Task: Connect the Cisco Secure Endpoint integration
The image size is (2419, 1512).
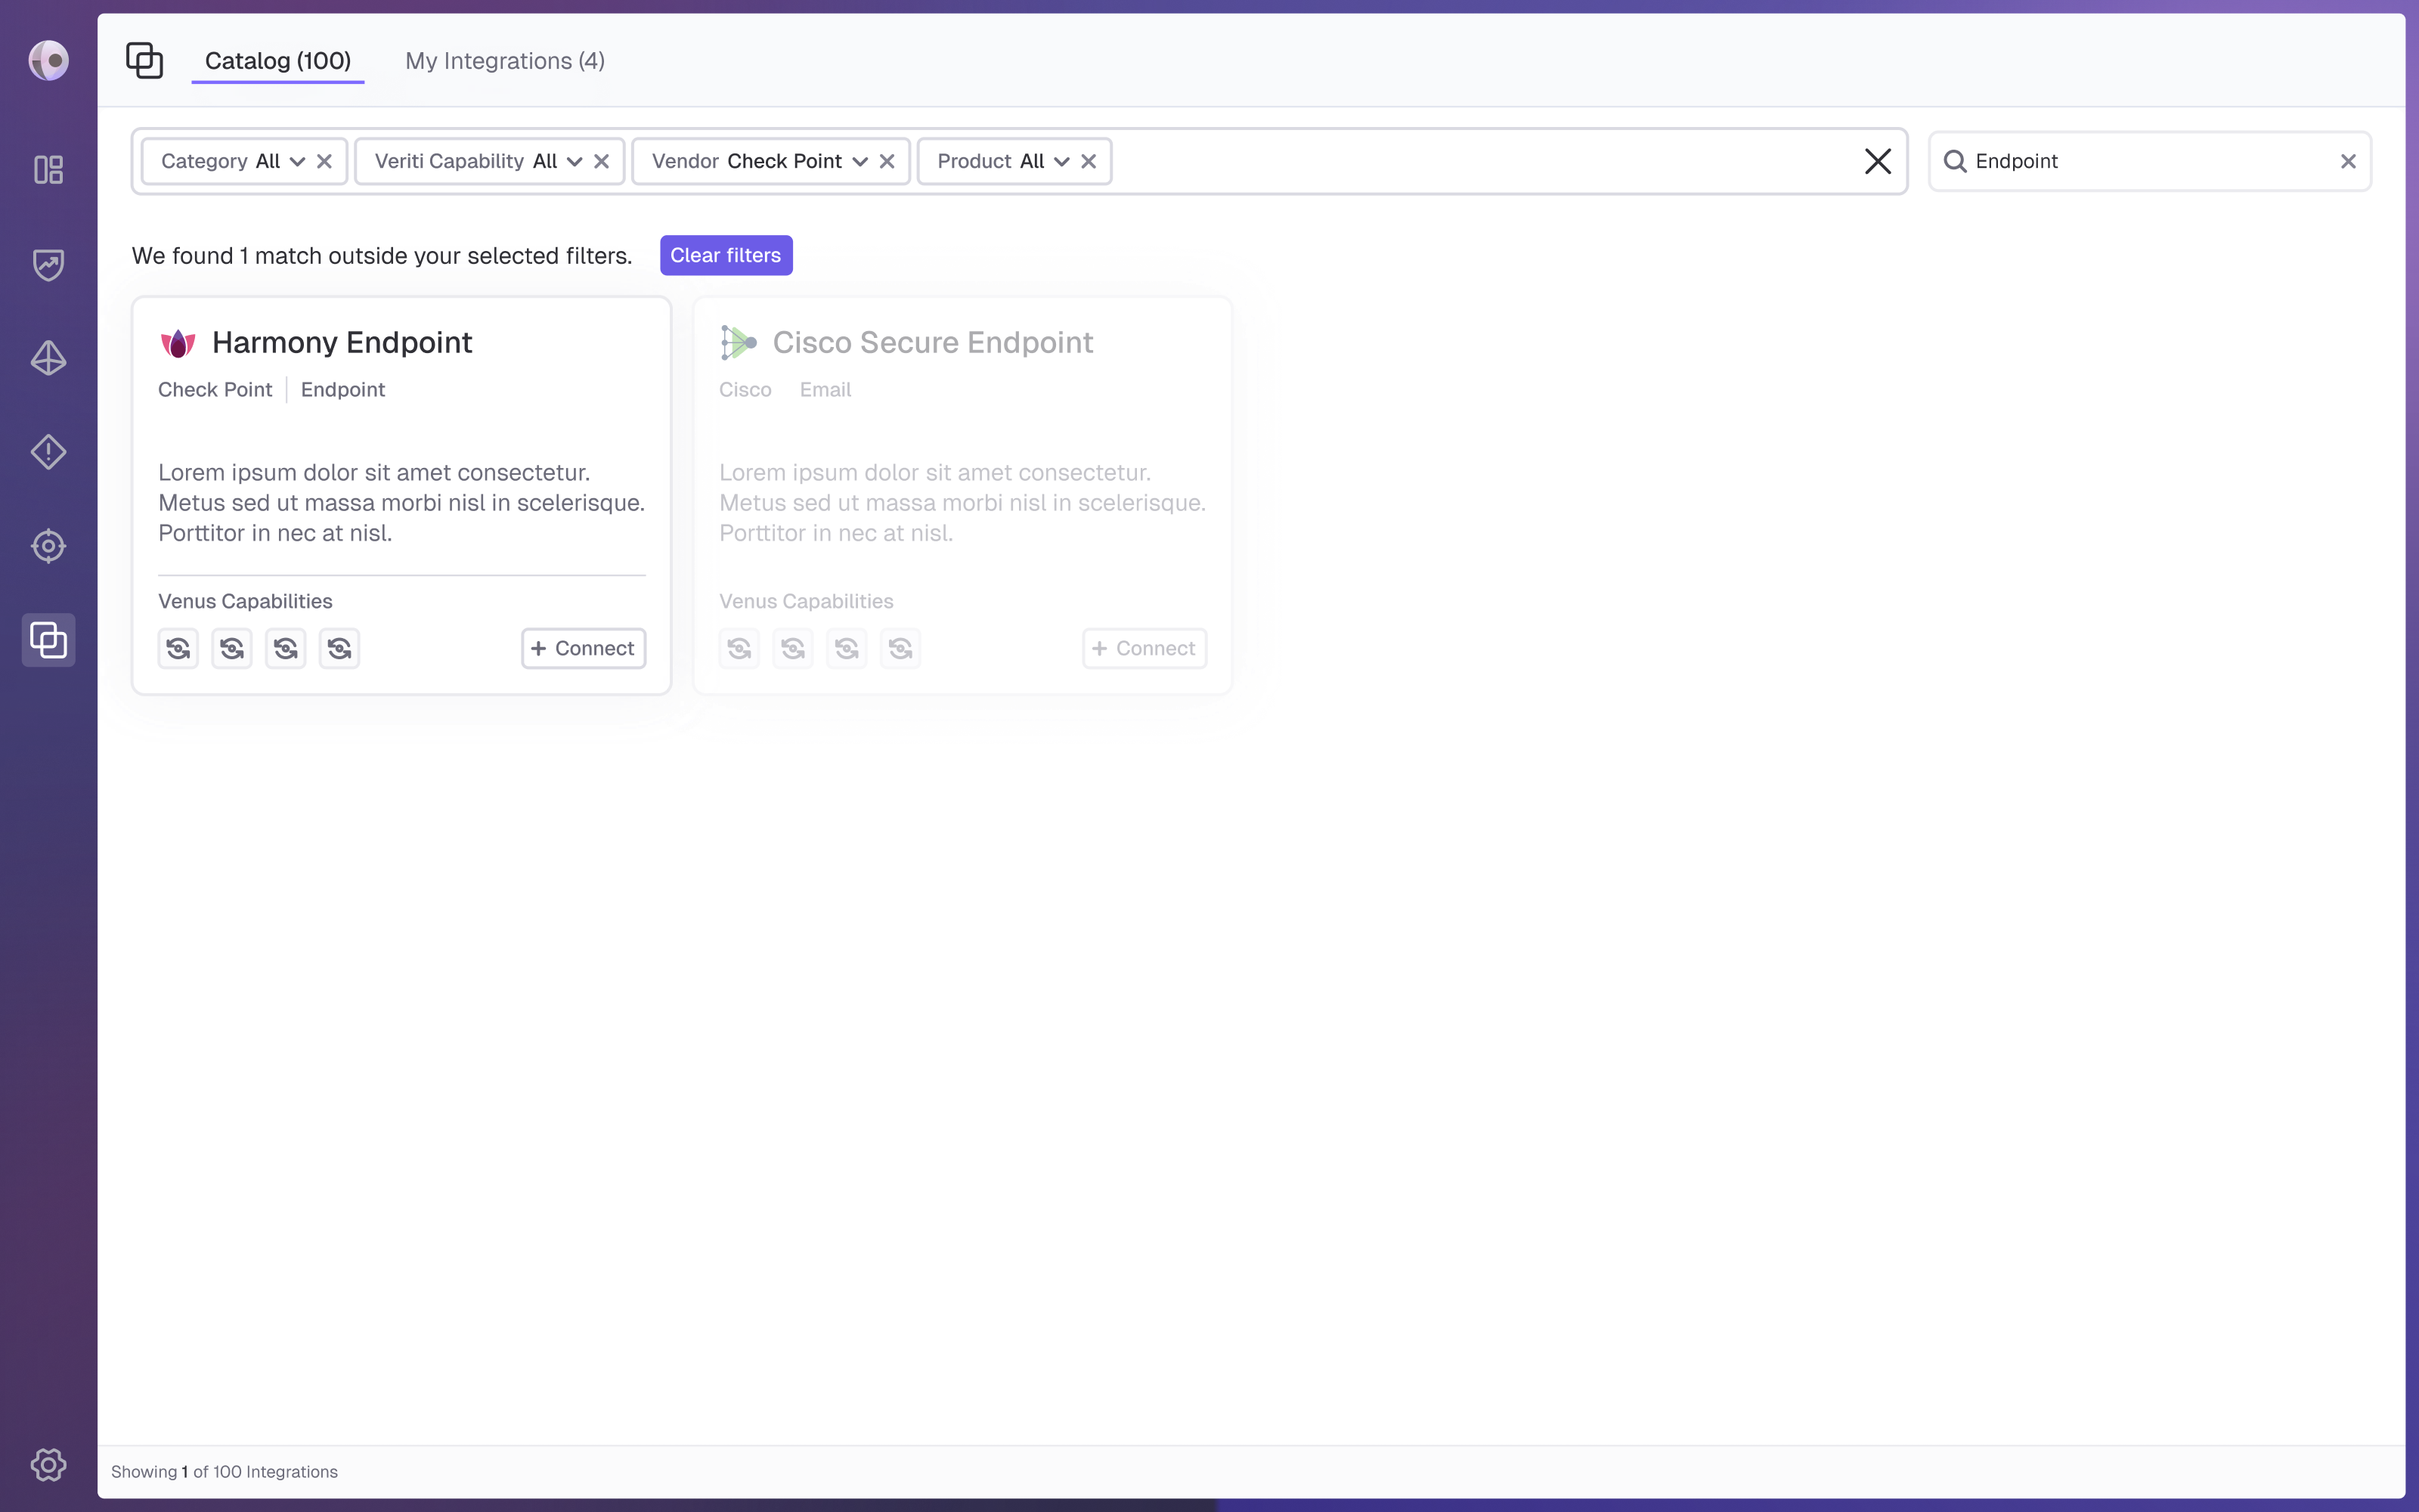Action: click(1144, 648)
